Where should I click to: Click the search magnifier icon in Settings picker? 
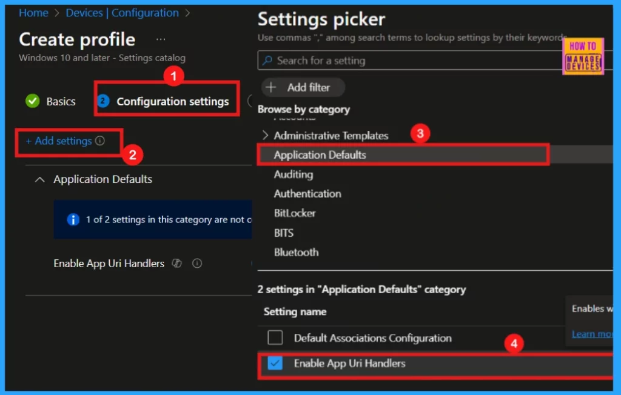[267, 61]
